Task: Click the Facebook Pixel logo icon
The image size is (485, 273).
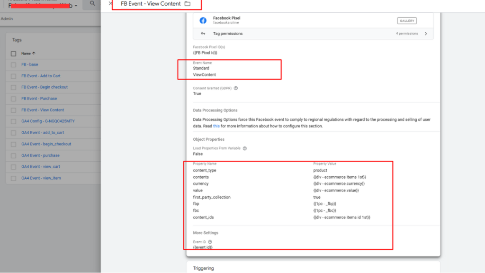Action: (x=203, y=20)
